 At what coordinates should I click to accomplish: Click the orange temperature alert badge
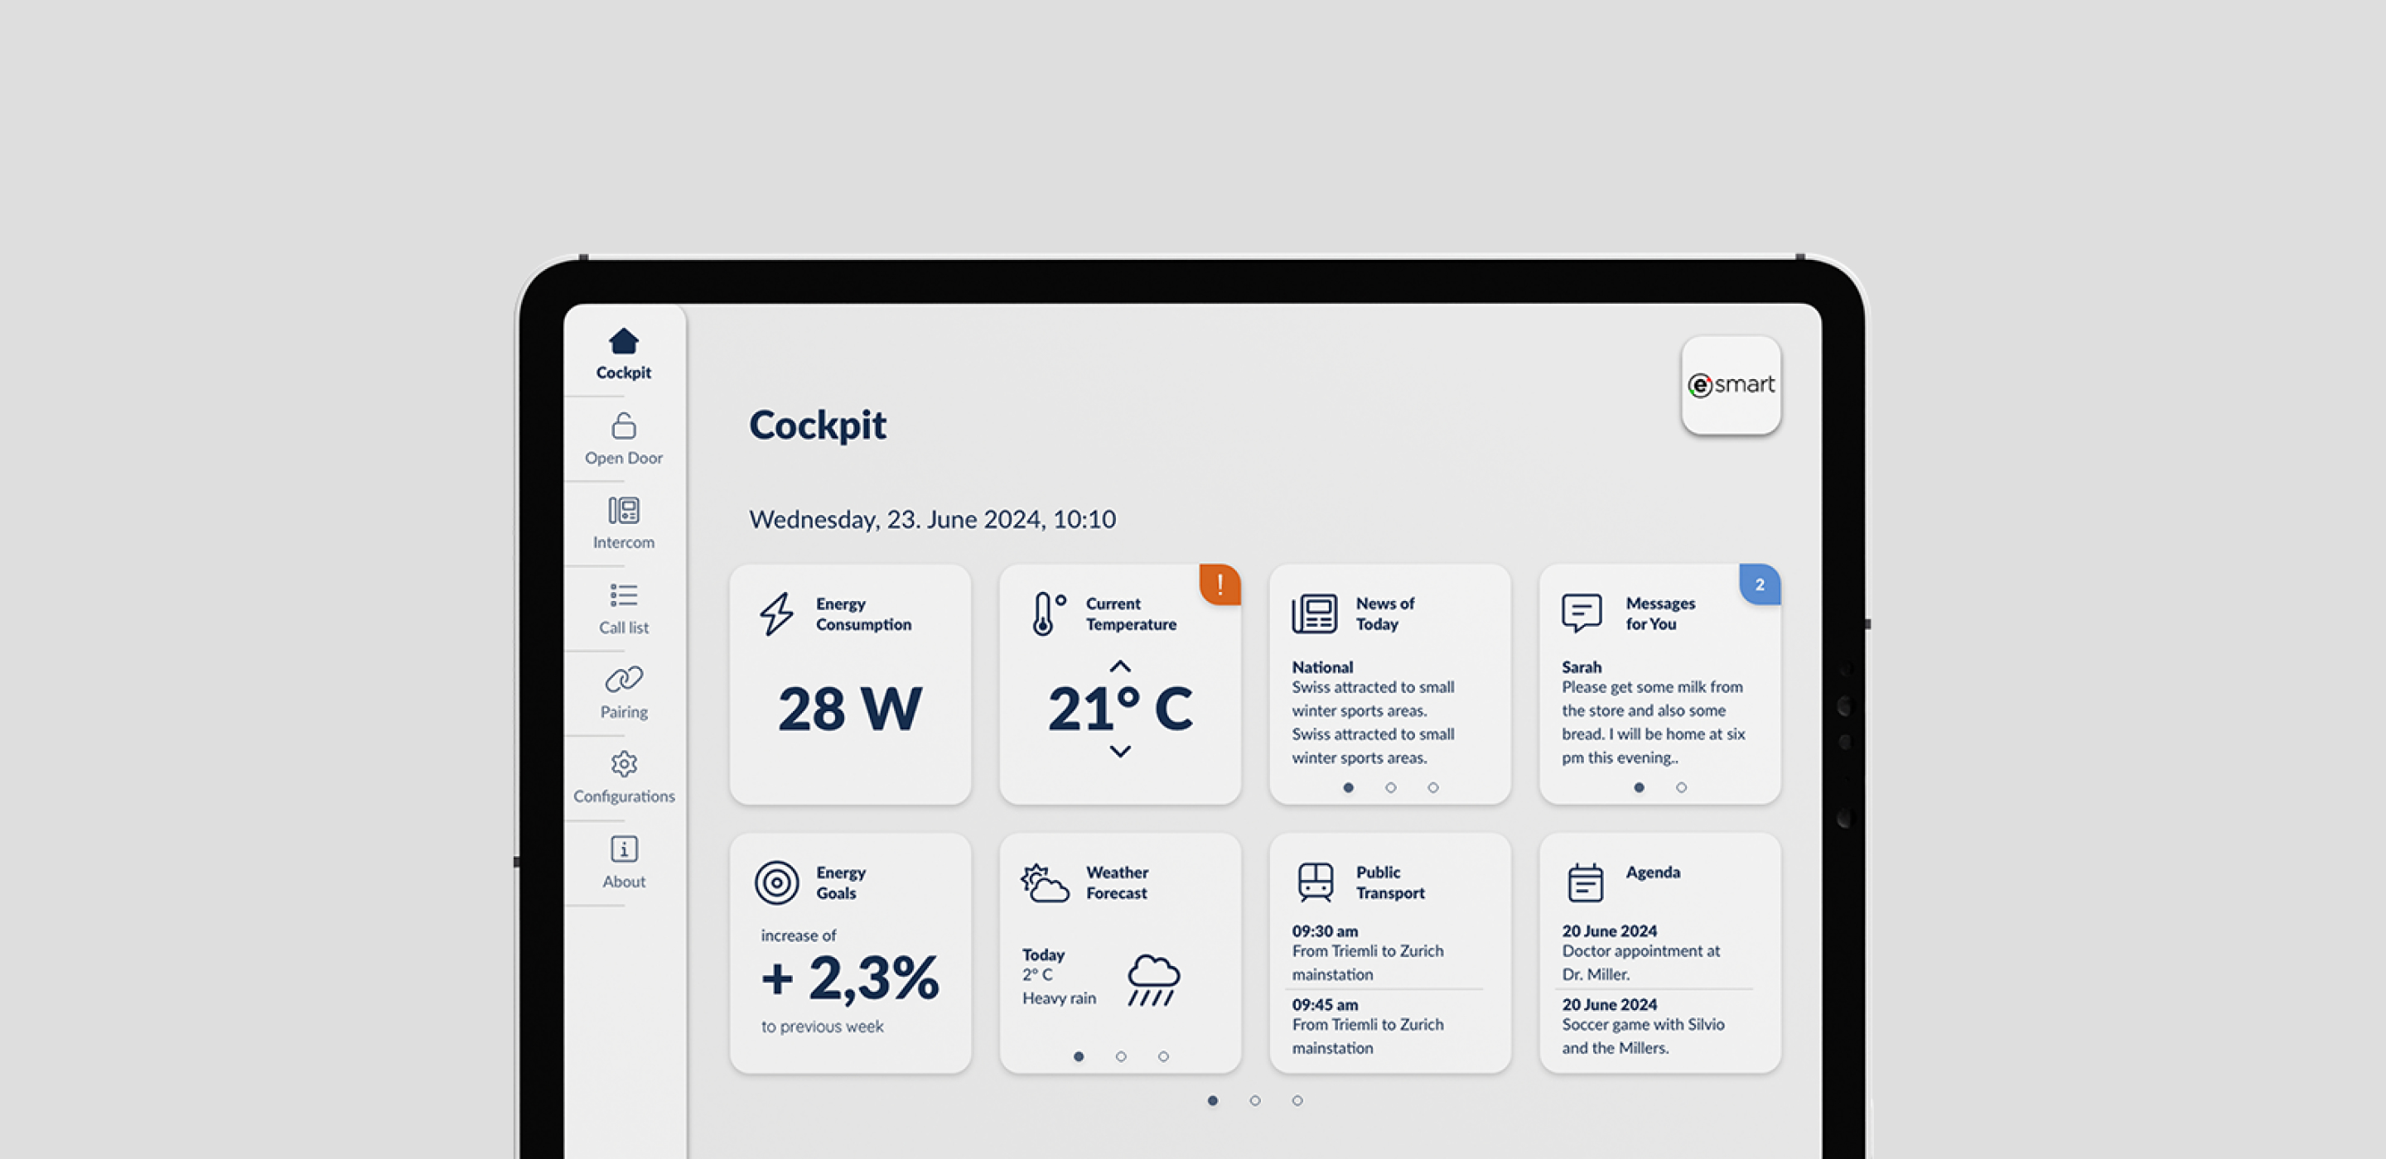coord(1220,584)
